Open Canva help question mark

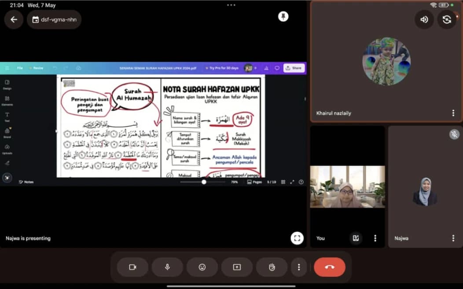click(301, 182)
